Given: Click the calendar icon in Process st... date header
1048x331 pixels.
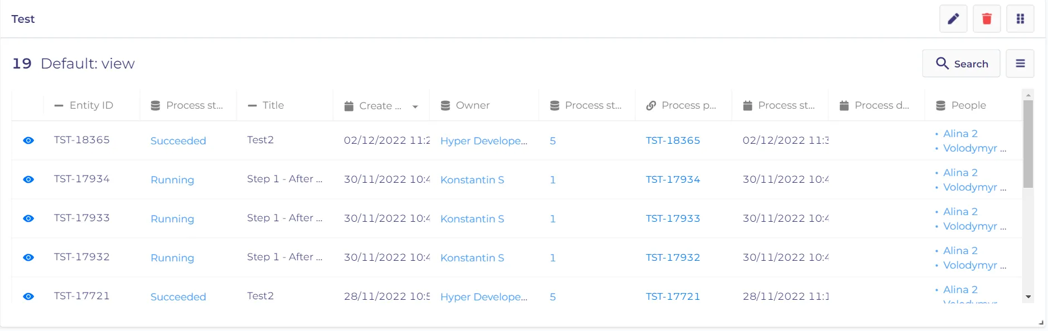Looking at the screenshot, I should [x=747, y=106].
